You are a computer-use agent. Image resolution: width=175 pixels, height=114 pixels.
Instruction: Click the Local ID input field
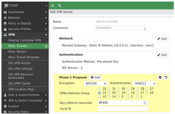123,109
